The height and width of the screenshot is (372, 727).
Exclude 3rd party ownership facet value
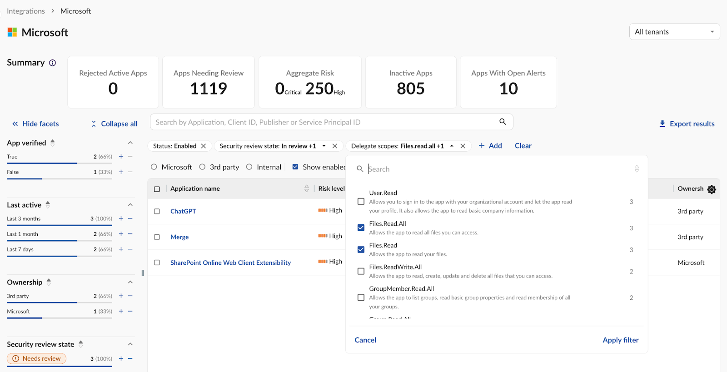click(130, 296)
